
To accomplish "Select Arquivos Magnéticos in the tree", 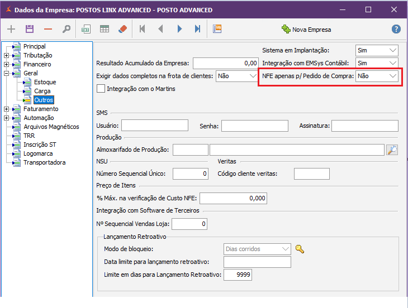I will point(51,127).
